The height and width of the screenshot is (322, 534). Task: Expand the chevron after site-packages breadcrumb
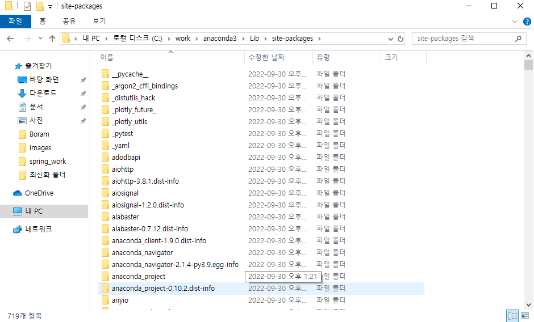point(319,39)
